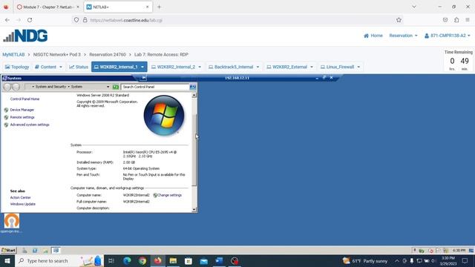Image resolution: width=475 pixels, height=267 pixels.
Task: Open Advanced system settings link
Action: tap(30, 125)
